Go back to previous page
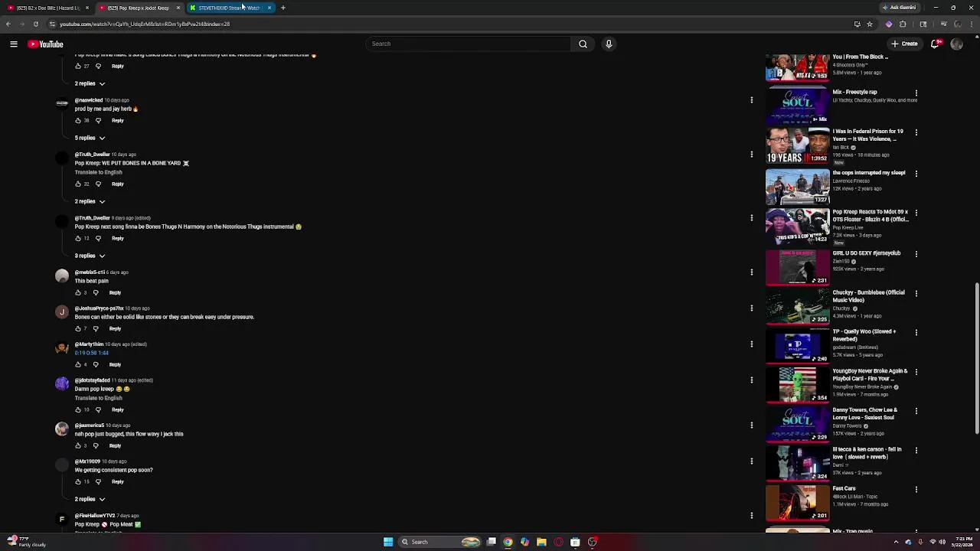Viewport: 980px width, 551px height. pyautogui.click(x=8, y=24)
